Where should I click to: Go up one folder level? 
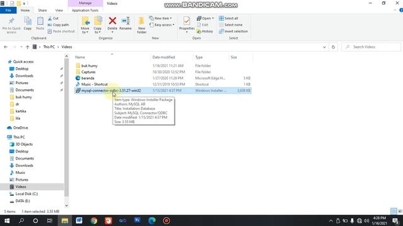tap(28, 47)
